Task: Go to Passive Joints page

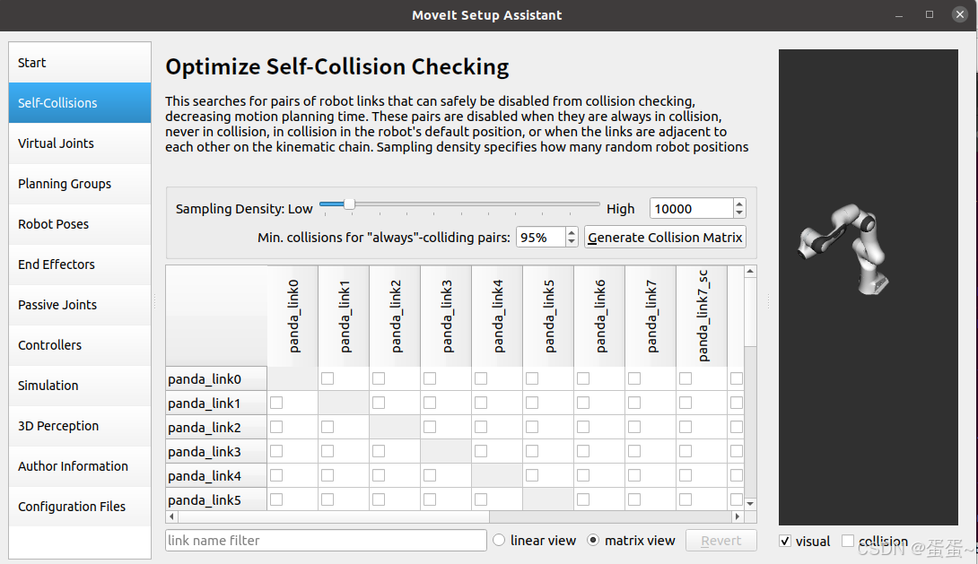Action: pos(80,305)
